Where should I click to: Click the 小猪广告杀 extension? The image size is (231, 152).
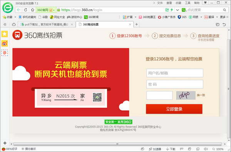[167, 17]
